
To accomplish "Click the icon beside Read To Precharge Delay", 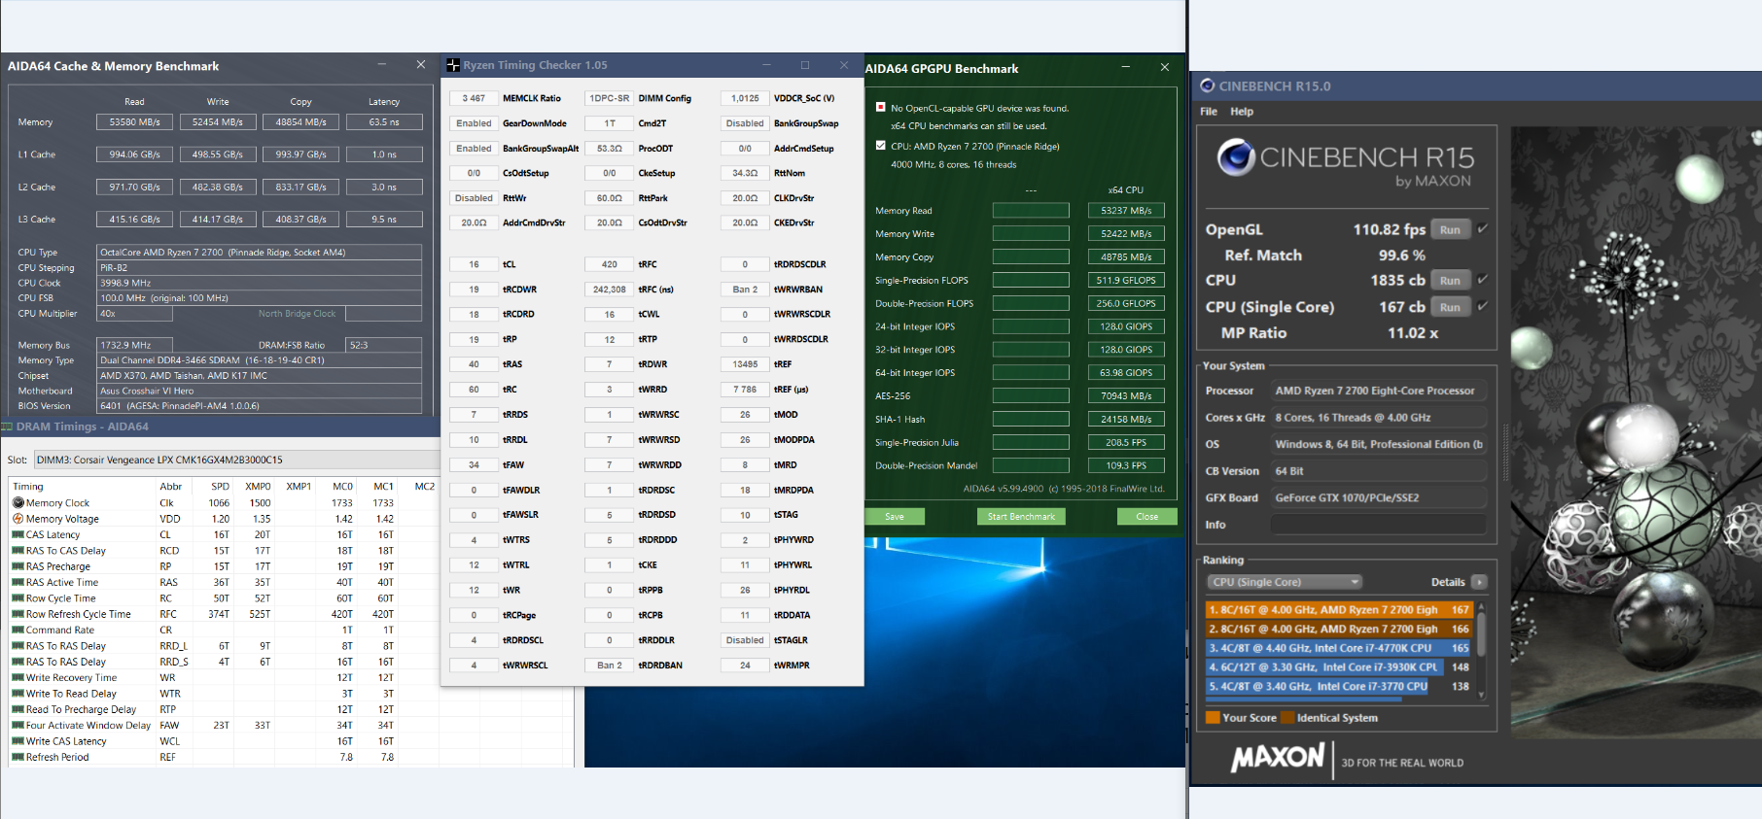I will tap(18, 709).
